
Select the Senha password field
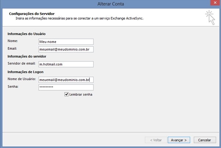pyautogui.click(x=66, y=87)
